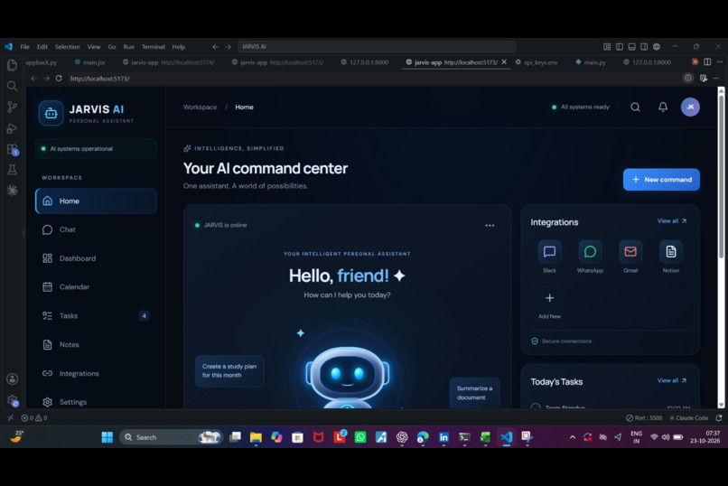Click Claude Code in status bar
Screen dimensions: 728x486
(688, 417)
